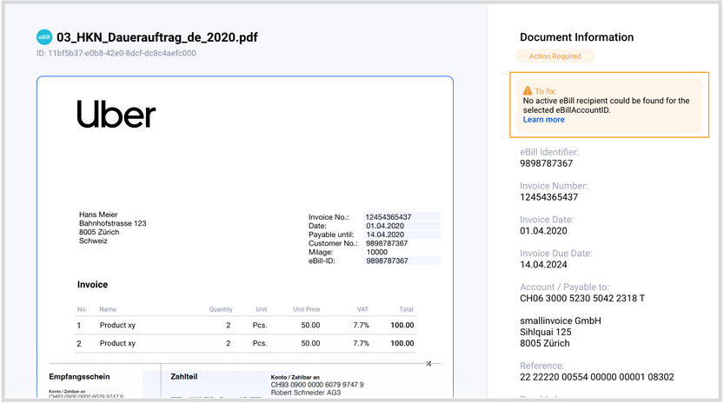Click highlighted Payable until 14.04.2020 field
724x403 pixels.
click(402, 235)
